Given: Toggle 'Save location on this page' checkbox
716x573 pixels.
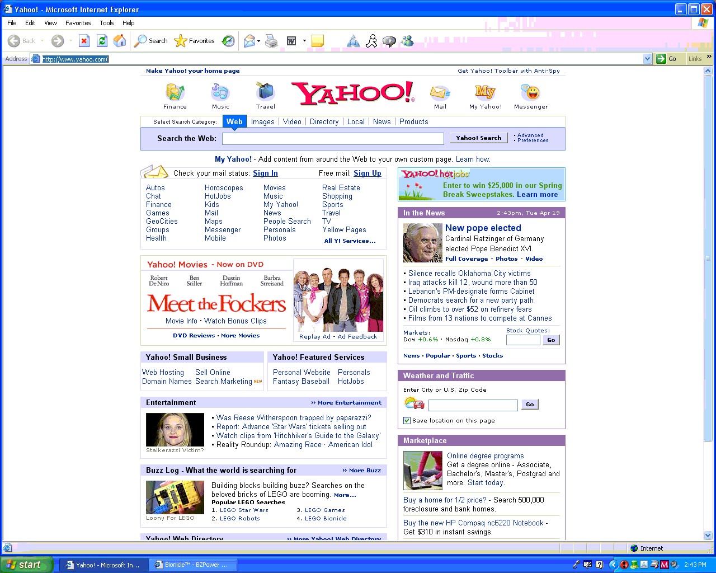Looking at the screenshot, I should point(407,420).
